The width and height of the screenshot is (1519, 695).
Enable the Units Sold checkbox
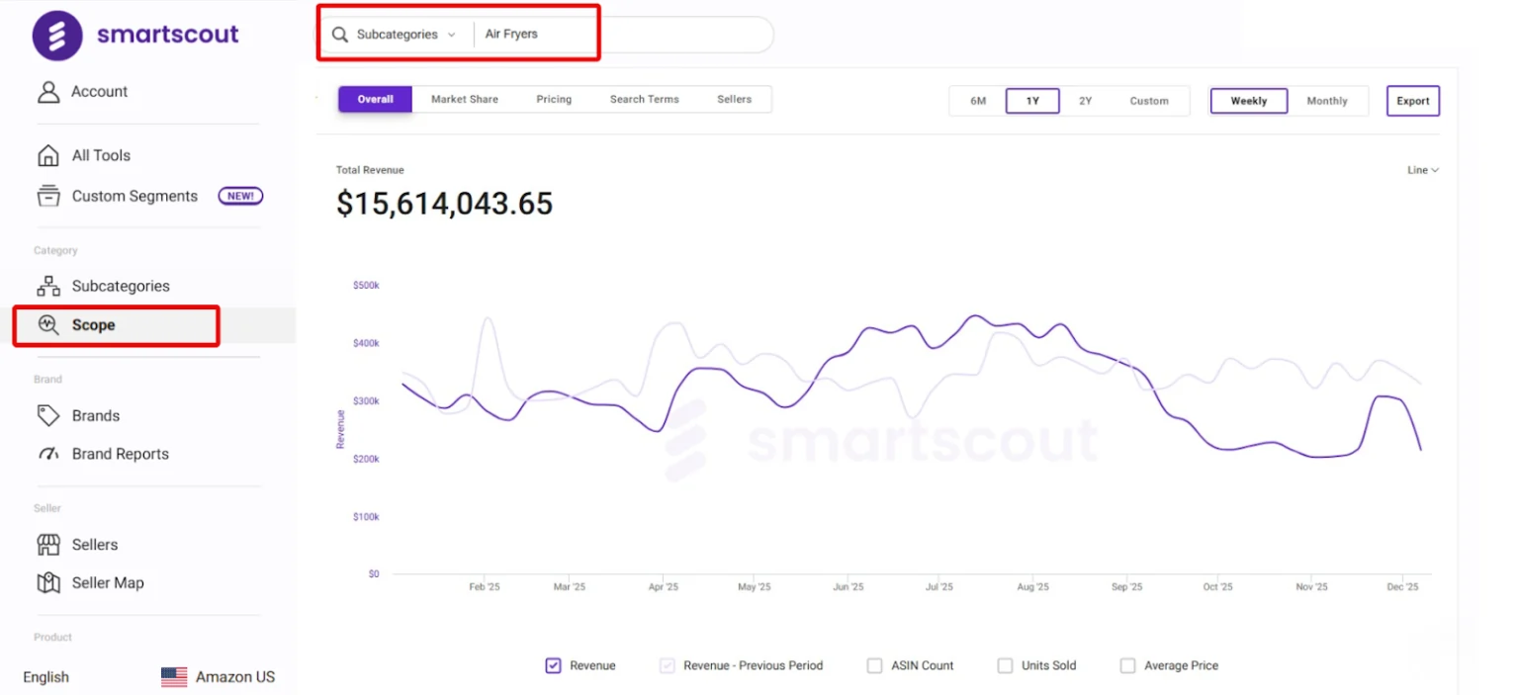coord(1005,665)
